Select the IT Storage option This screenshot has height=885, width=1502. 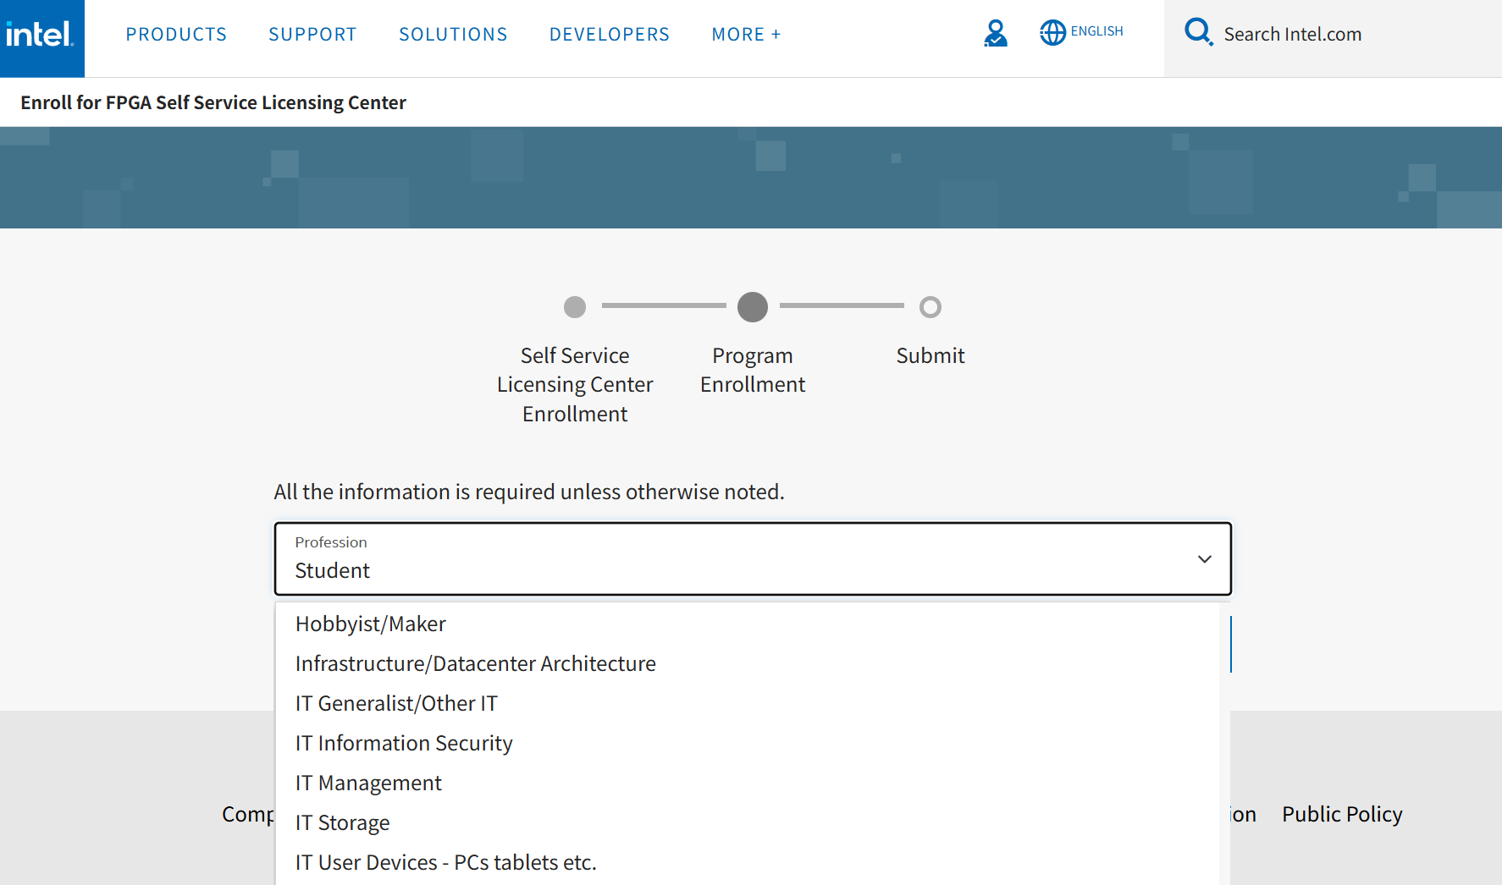342,822
